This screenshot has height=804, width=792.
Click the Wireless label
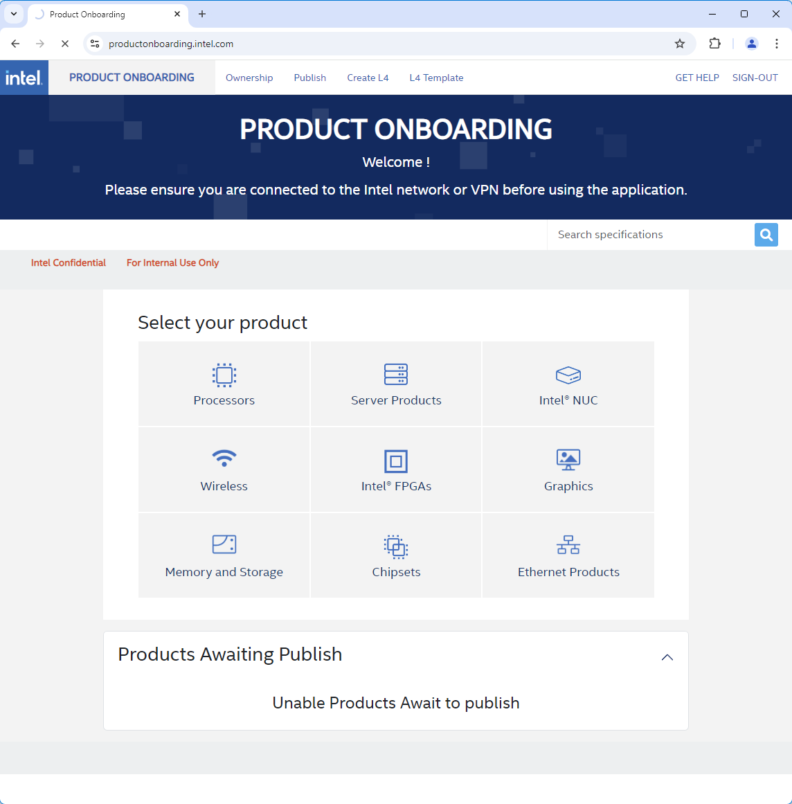[224, 486]
